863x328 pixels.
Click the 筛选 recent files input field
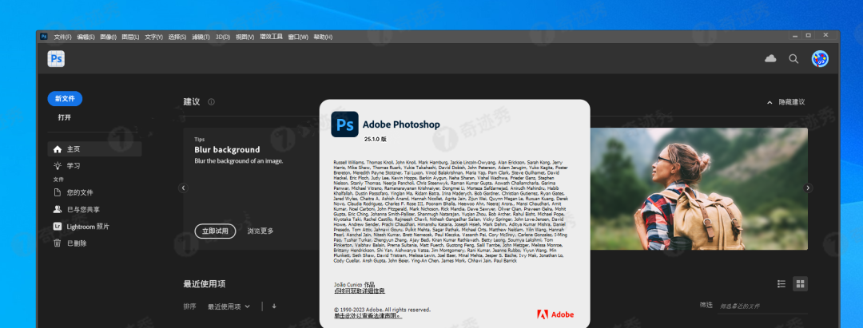point(763,306)
